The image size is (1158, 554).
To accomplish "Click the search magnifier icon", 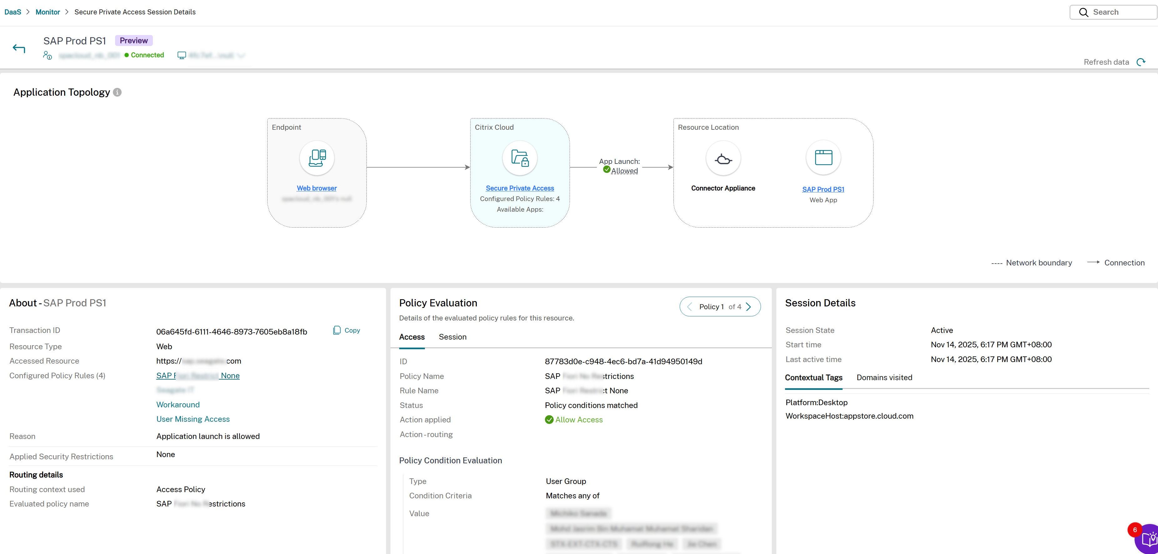I will click(x=1083, y=12).
